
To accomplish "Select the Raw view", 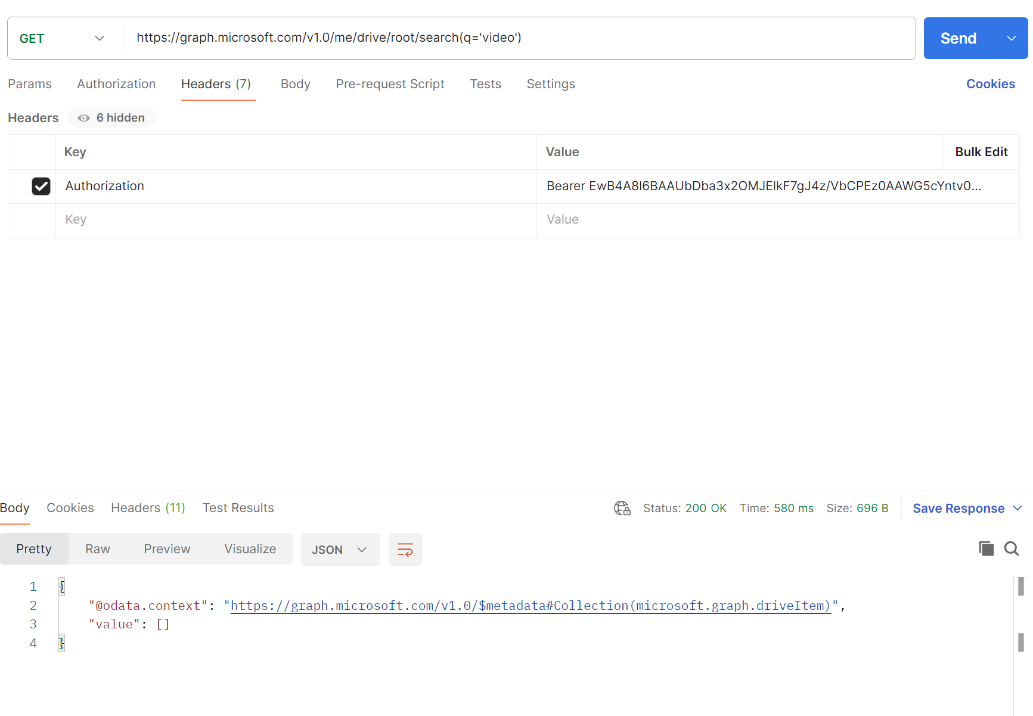I will (98, 549).
